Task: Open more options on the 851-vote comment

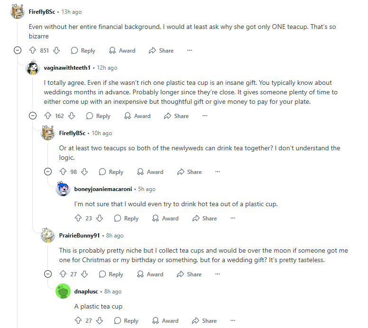Action: coord(190,50)
